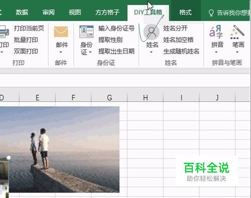The height and width of the screenshot is (198, 251).
Task: Click 提取性别 button
Action: tap(110, 40)
